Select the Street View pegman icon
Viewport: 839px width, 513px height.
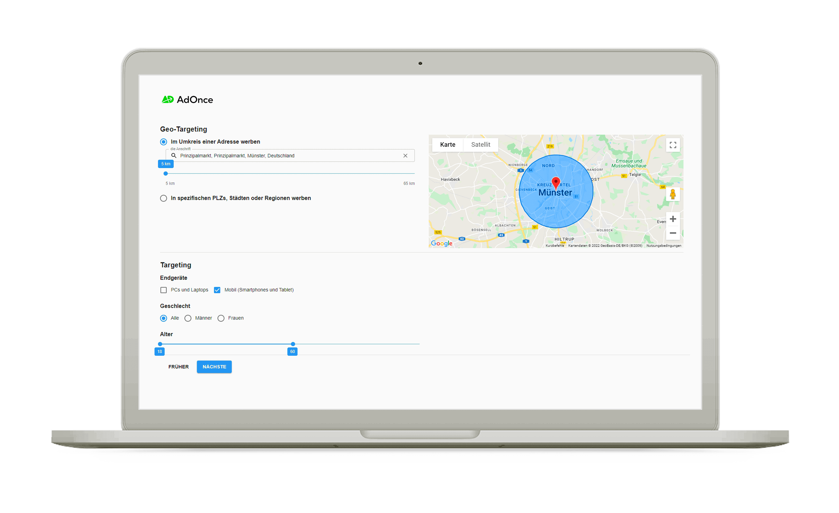[673, 194]
